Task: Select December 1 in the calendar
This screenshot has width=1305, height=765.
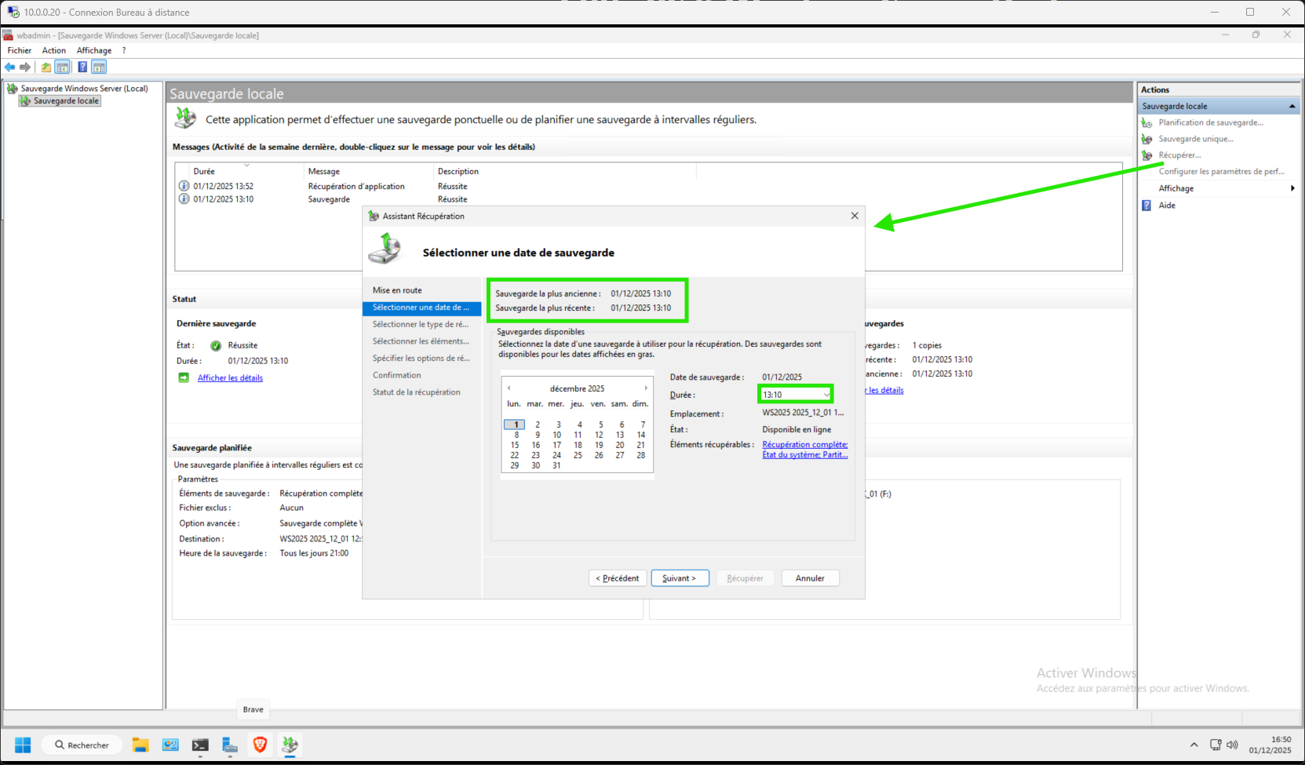Action: click(516, 424)
